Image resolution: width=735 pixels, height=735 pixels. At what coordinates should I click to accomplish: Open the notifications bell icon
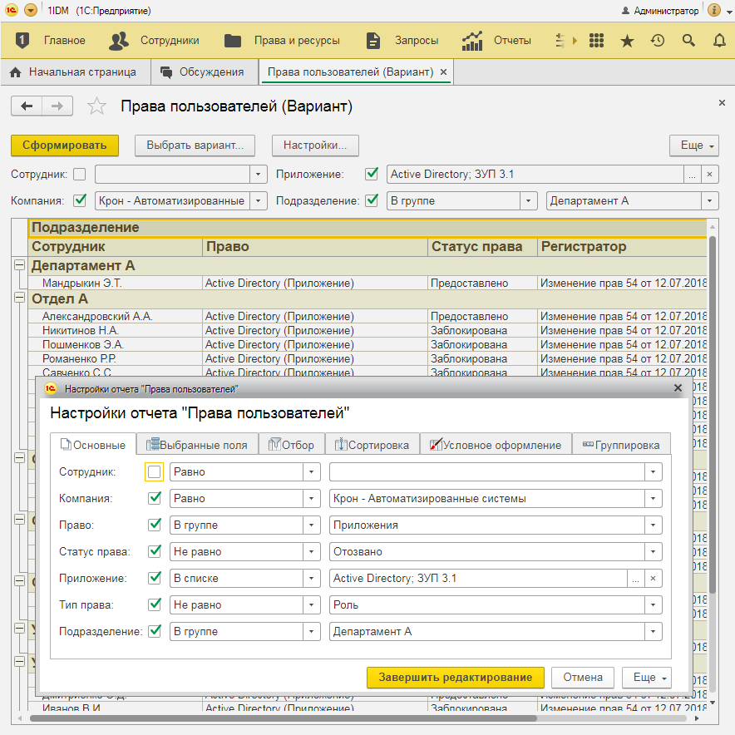coord(719,40)
